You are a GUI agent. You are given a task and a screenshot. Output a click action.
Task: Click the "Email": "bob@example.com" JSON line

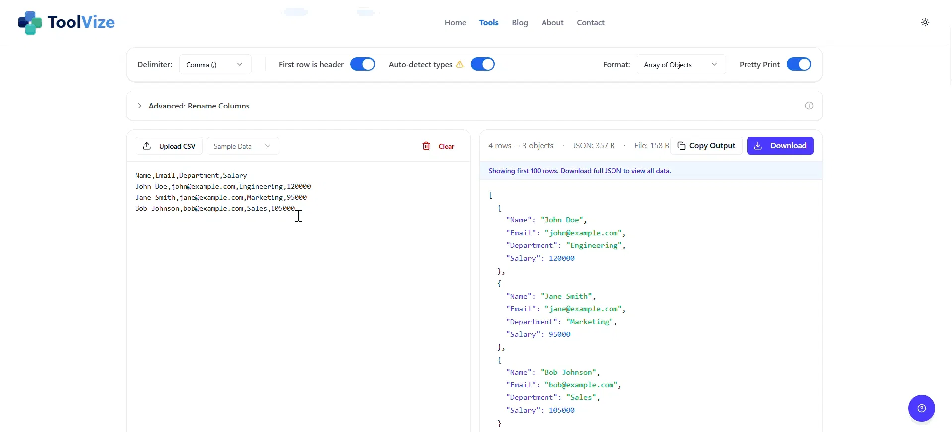pos(563,385)
